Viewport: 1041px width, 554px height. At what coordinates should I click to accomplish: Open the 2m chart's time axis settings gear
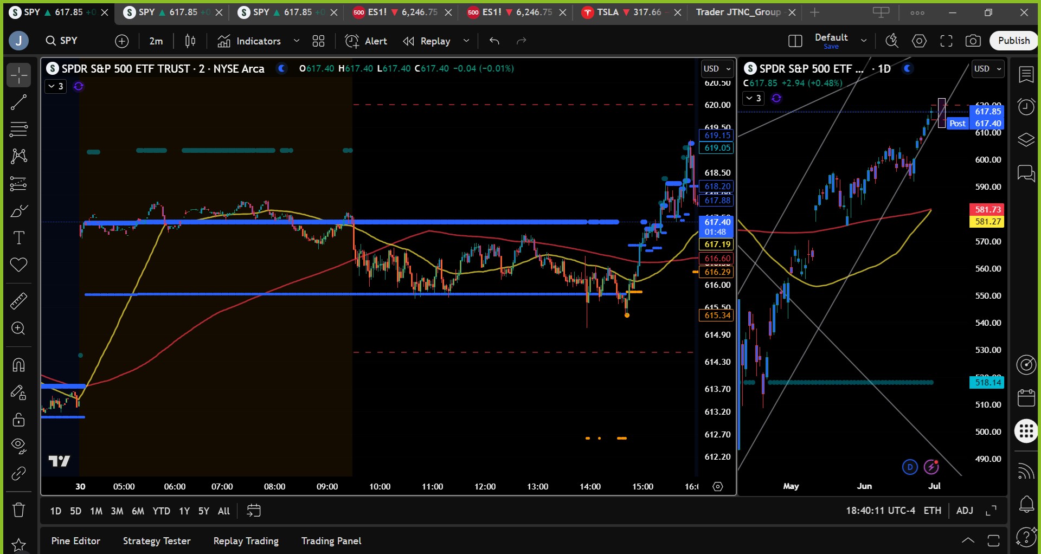[x=718, y=487]
